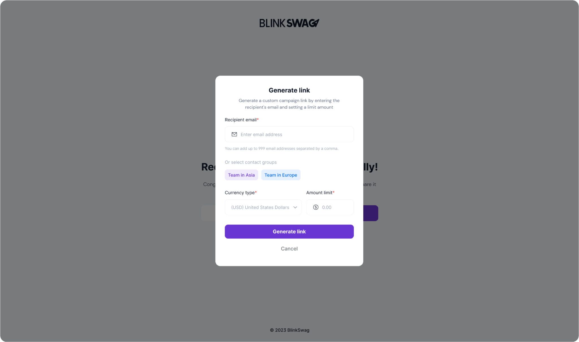Select the 'Team in Asia' contact group
Screen dimensions: 579x342
241,175
